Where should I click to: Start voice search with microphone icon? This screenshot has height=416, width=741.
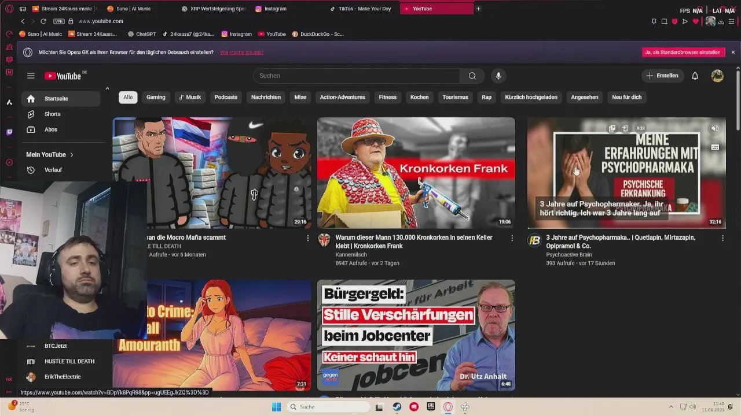click(498, 76)
